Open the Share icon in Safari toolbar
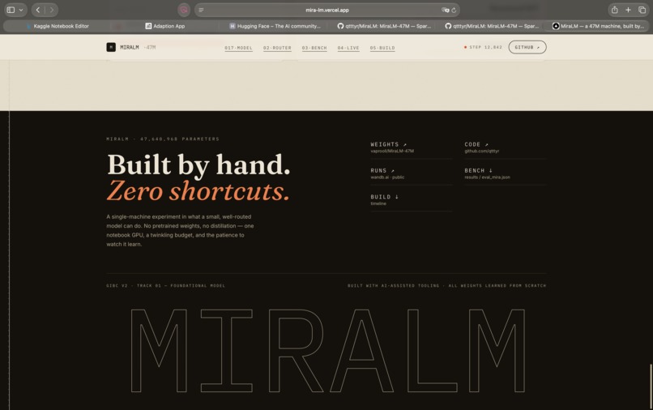This screenshot has width=653, height=410. pyautogui.click(x=614, y=10)
